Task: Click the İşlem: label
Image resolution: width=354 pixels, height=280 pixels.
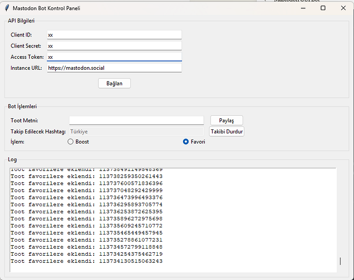Action: pyautogui.click(x=17, y=142)
